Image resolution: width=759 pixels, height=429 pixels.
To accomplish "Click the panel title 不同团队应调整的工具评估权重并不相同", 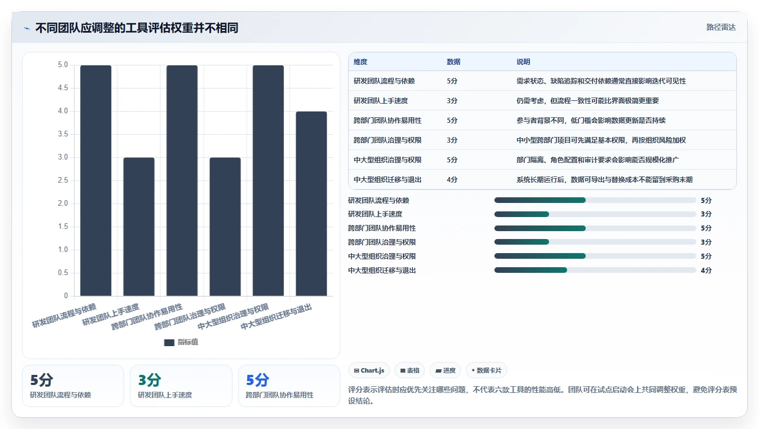I will point(137,28).
